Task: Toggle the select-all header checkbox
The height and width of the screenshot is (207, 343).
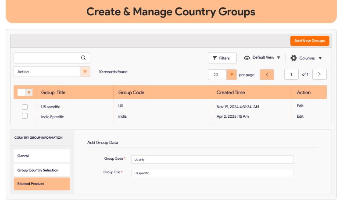Action: [x=21, y=92]
